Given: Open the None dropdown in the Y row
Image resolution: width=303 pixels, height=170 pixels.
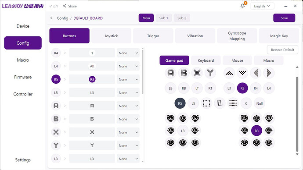Looking at the screenshot, I should point(128,145).
